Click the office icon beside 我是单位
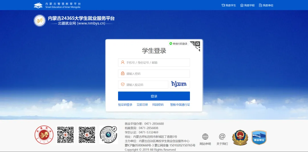The height and width of the screenshot is (152, 308). click(x=260, y=5)
